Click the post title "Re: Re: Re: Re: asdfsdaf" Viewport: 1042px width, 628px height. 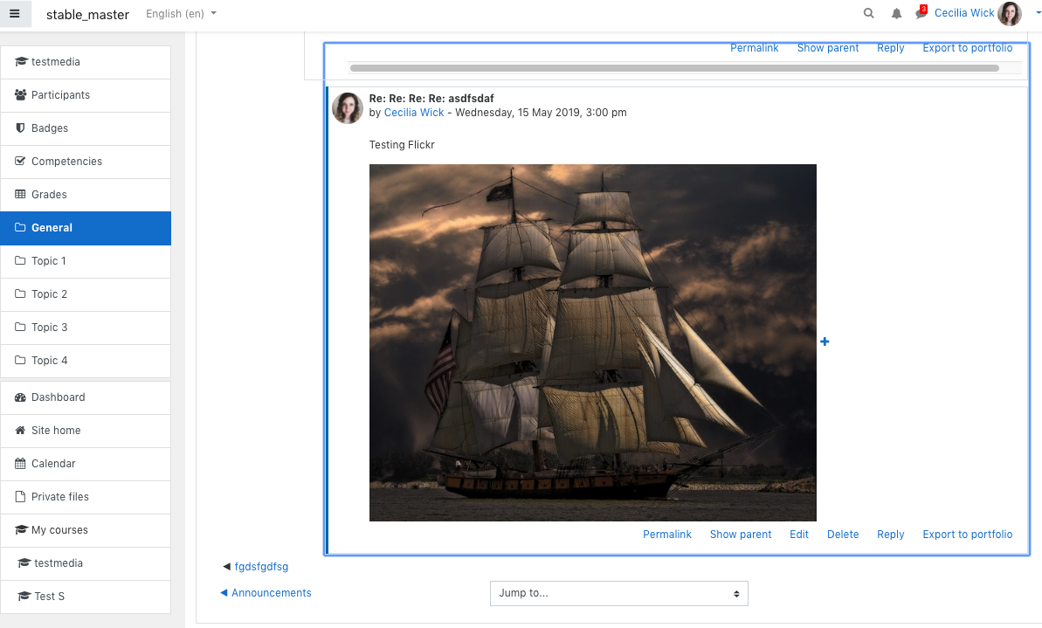pyautogui.click(x=431, y=99)
